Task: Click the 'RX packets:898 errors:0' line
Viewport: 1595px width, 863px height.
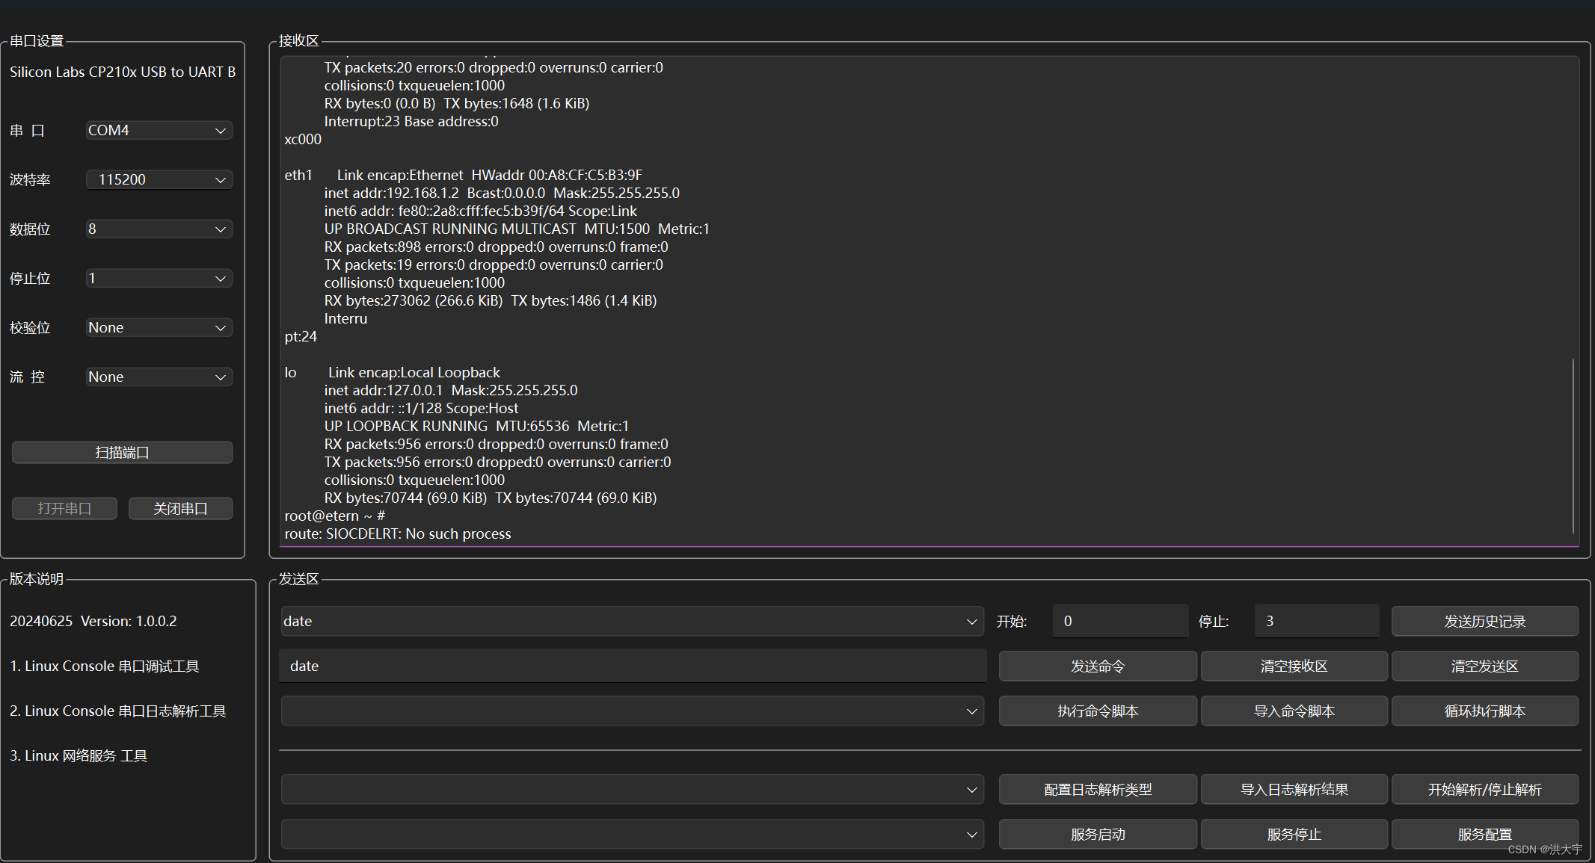Action: (496, 247)
